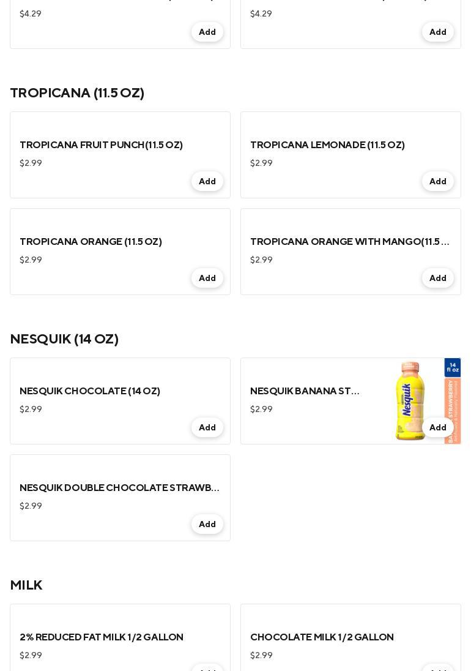View Tropicana Orange with Mango item

click(x=350, y=242)
